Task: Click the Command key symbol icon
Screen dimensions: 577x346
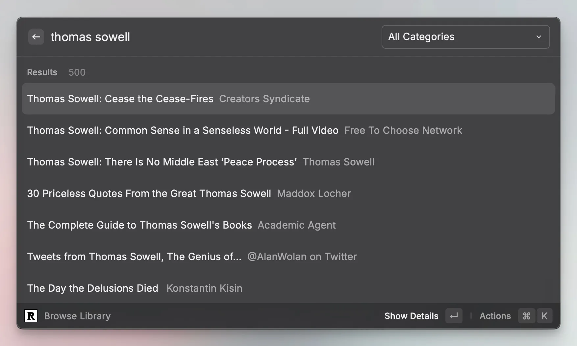Action: [x=526, y=316]
